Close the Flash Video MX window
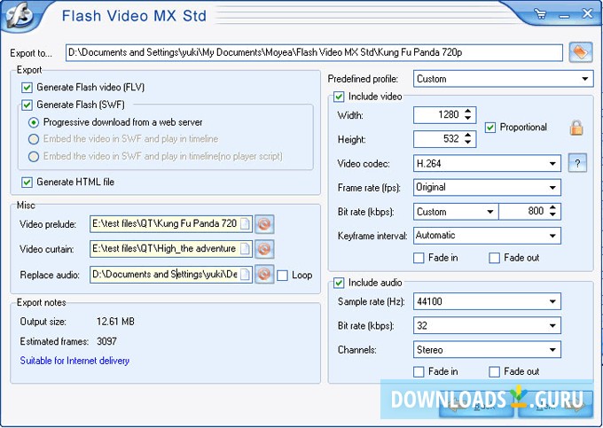 pos(588,14)
